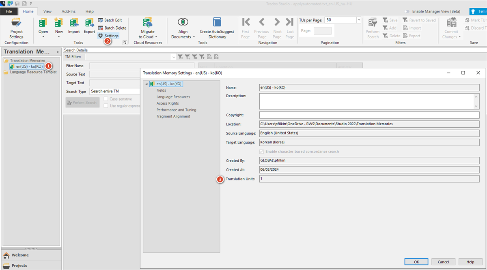
Task: Click the Migrate to Cloud icon
Action: (147, 22)
